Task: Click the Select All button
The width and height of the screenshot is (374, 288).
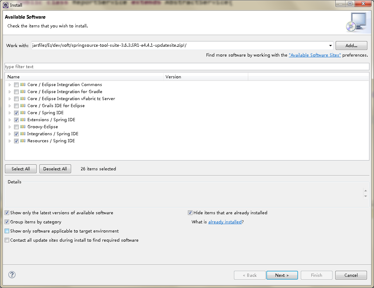Action: pyautogui.click(x=21, y=169)
